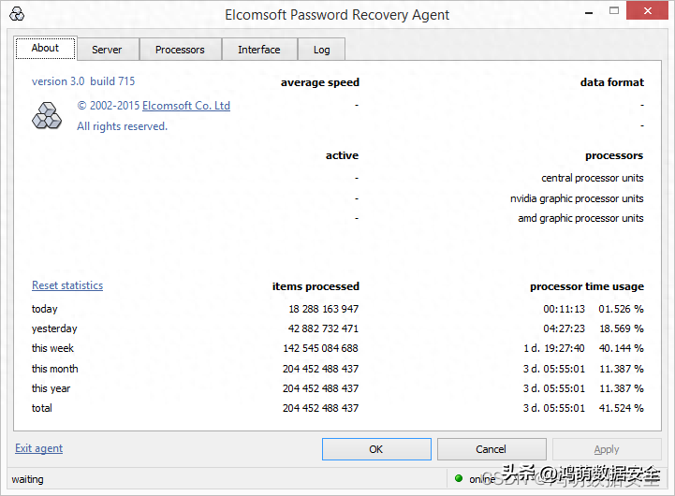This screenshot has width=675, height=496.
Task: Click the Apply button
Action: pos(607,449)
